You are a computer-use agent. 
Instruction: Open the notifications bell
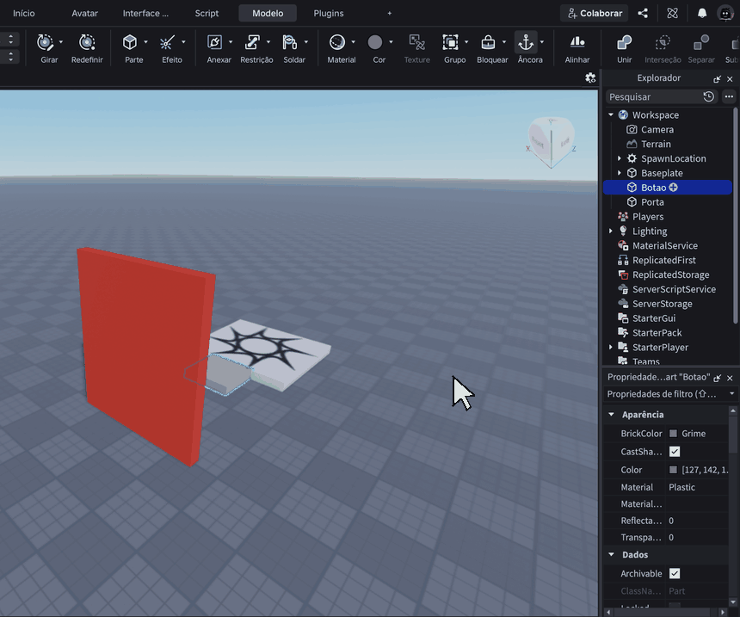click(x=702, y=13)
